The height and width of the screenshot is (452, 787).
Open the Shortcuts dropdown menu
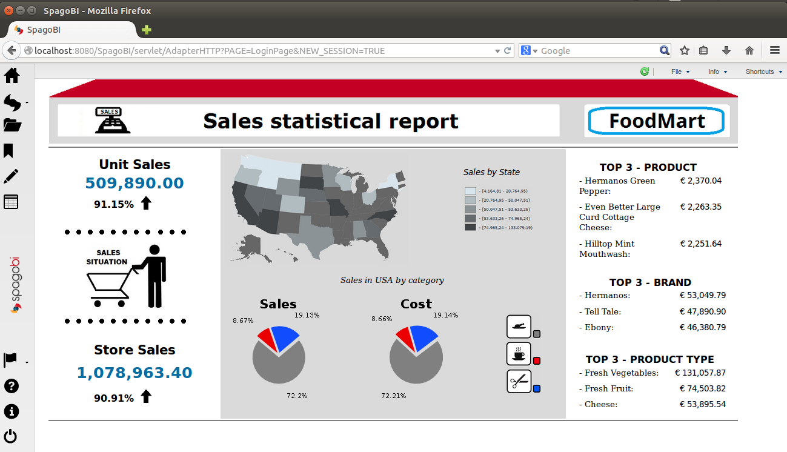763,71
